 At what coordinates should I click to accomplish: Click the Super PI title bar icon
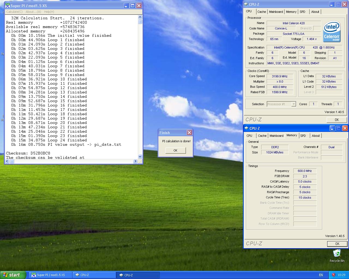tap(8, 5)
